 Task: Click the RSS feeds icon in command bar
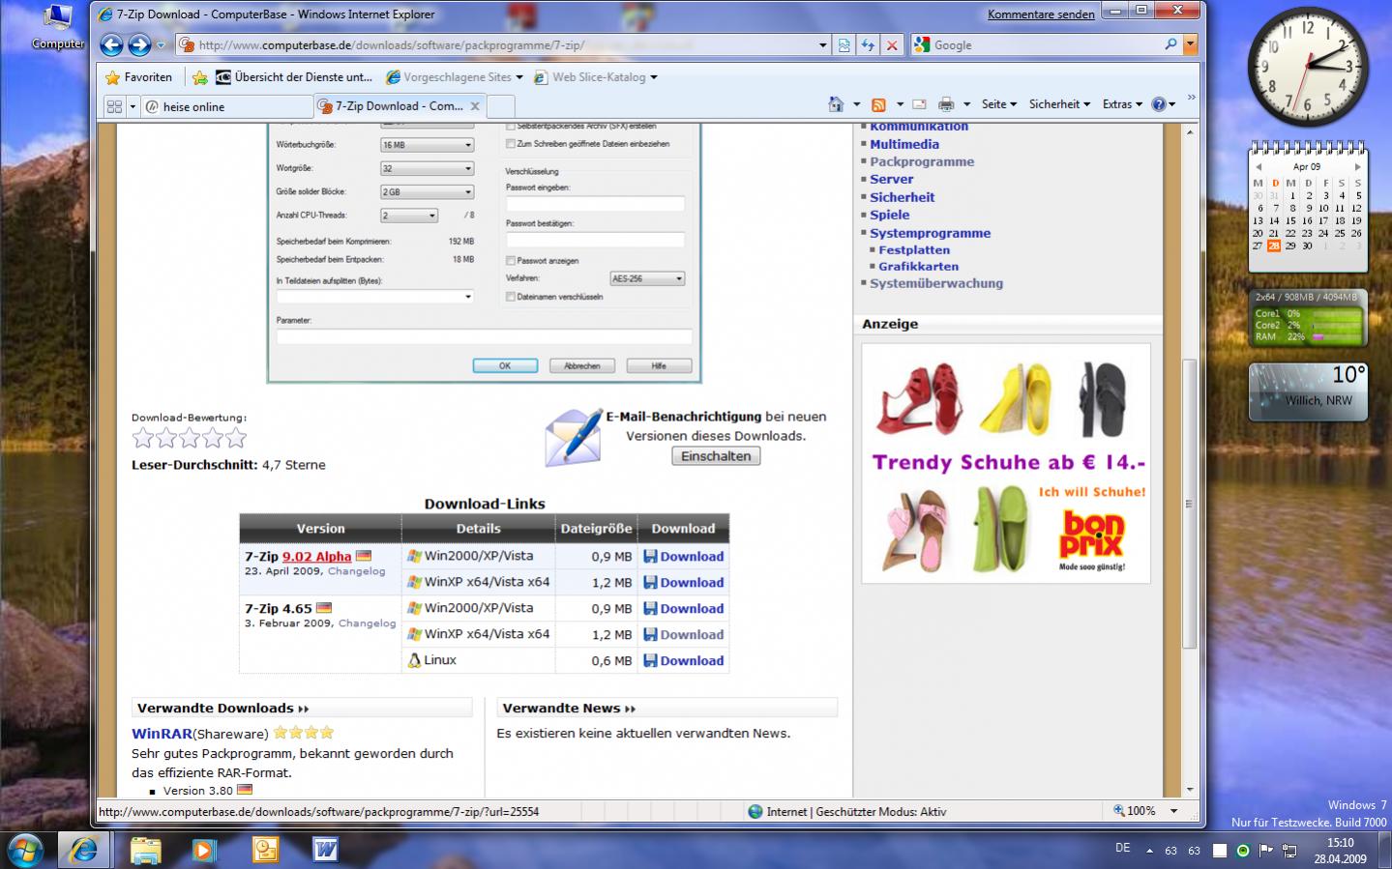click(x=878, y=104)
